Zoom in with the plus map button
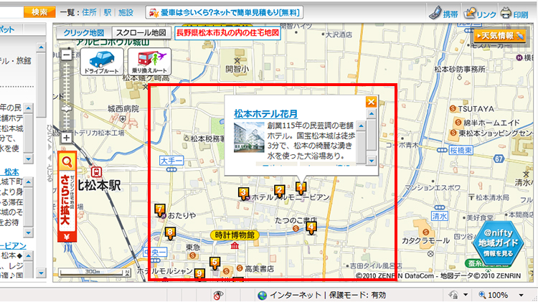Viewport: 538px width, 302px height. [66, 138]
